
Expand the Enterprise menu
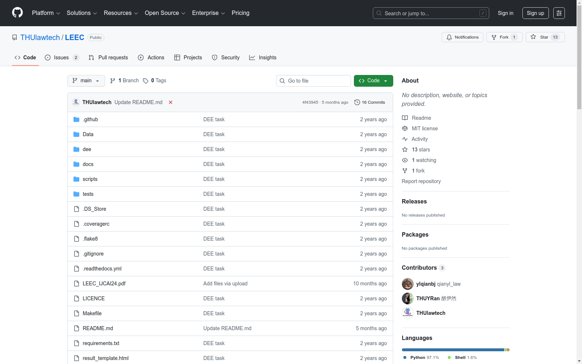(x=208, y=13)
